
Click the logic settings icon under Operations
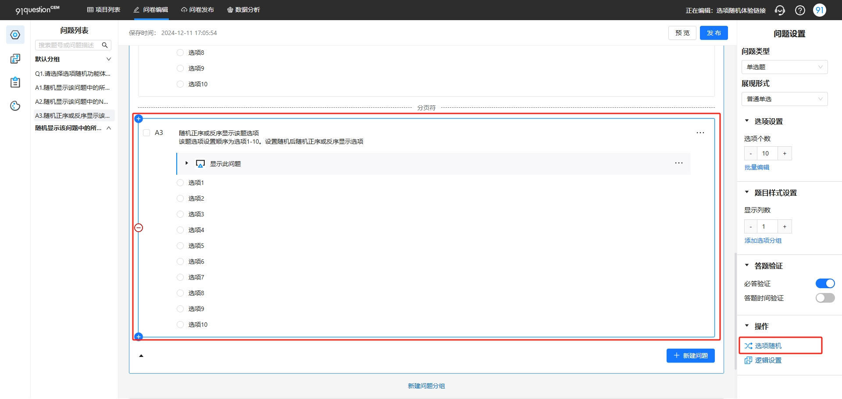748,360
